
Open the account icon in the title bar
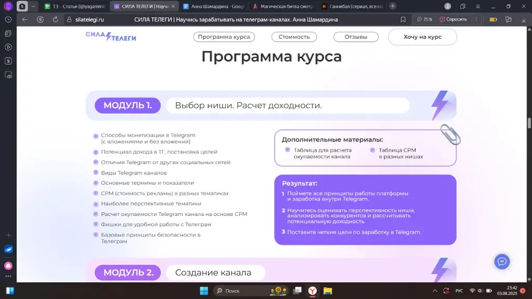448,6
